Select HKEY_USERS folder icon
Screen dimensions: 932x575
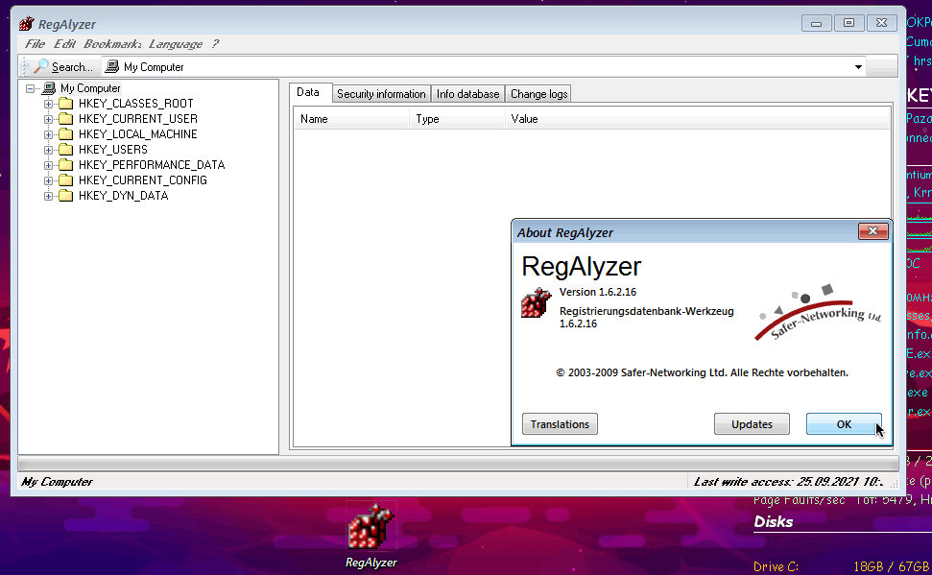[66, 150]
